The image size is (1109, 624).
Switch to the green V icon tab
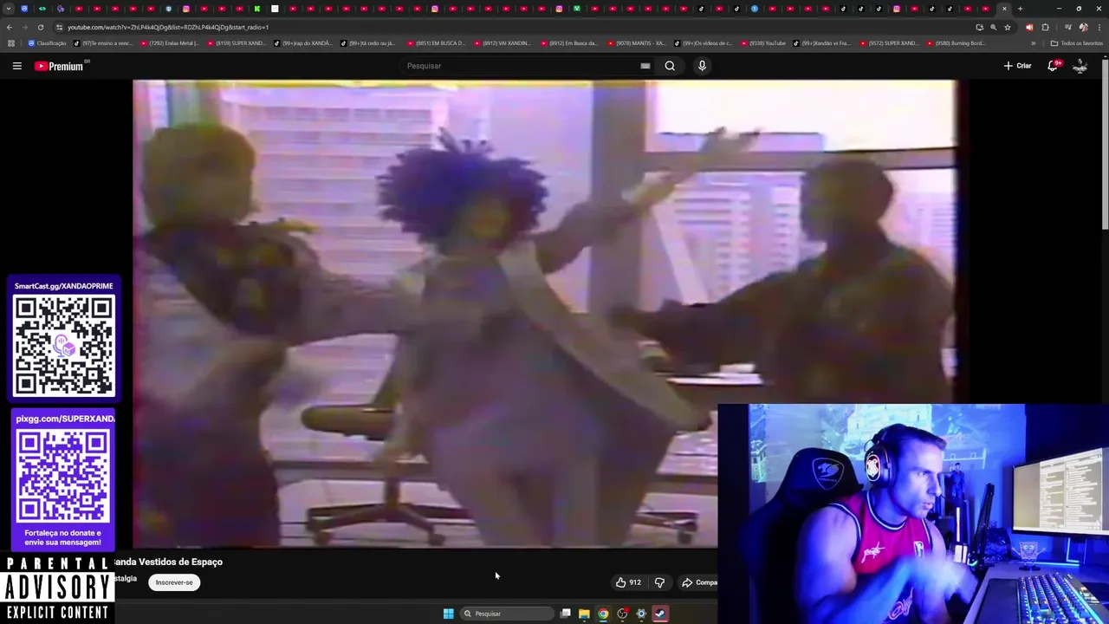576,9
